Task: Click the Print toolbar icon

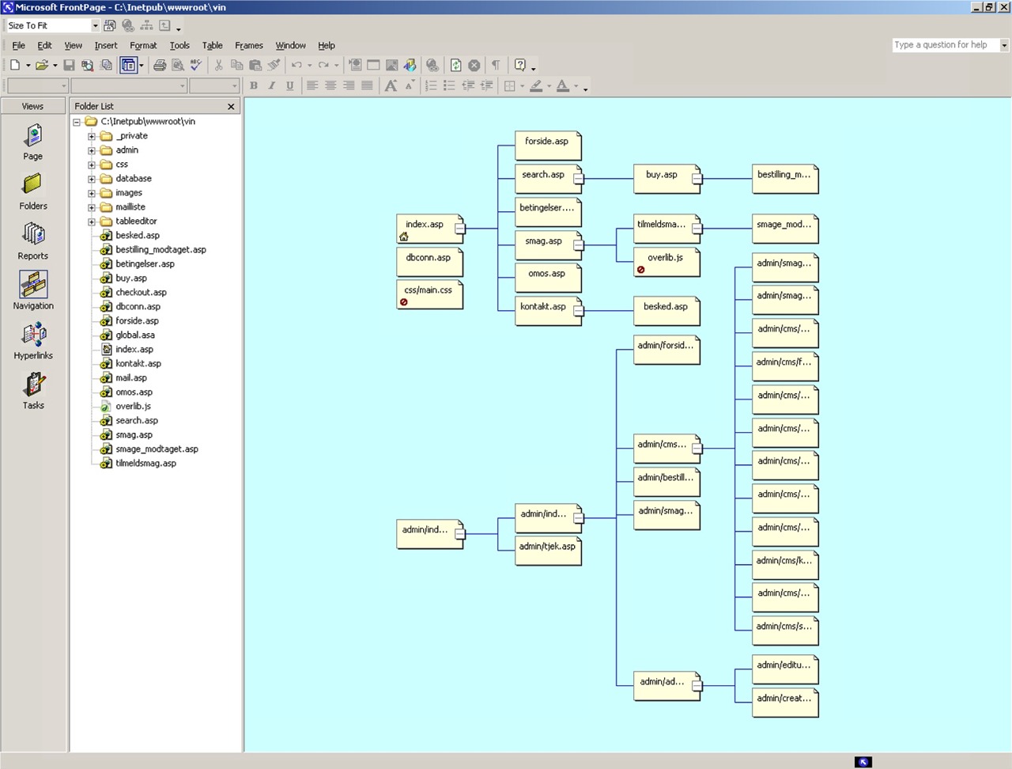Action: coord(160,66)
